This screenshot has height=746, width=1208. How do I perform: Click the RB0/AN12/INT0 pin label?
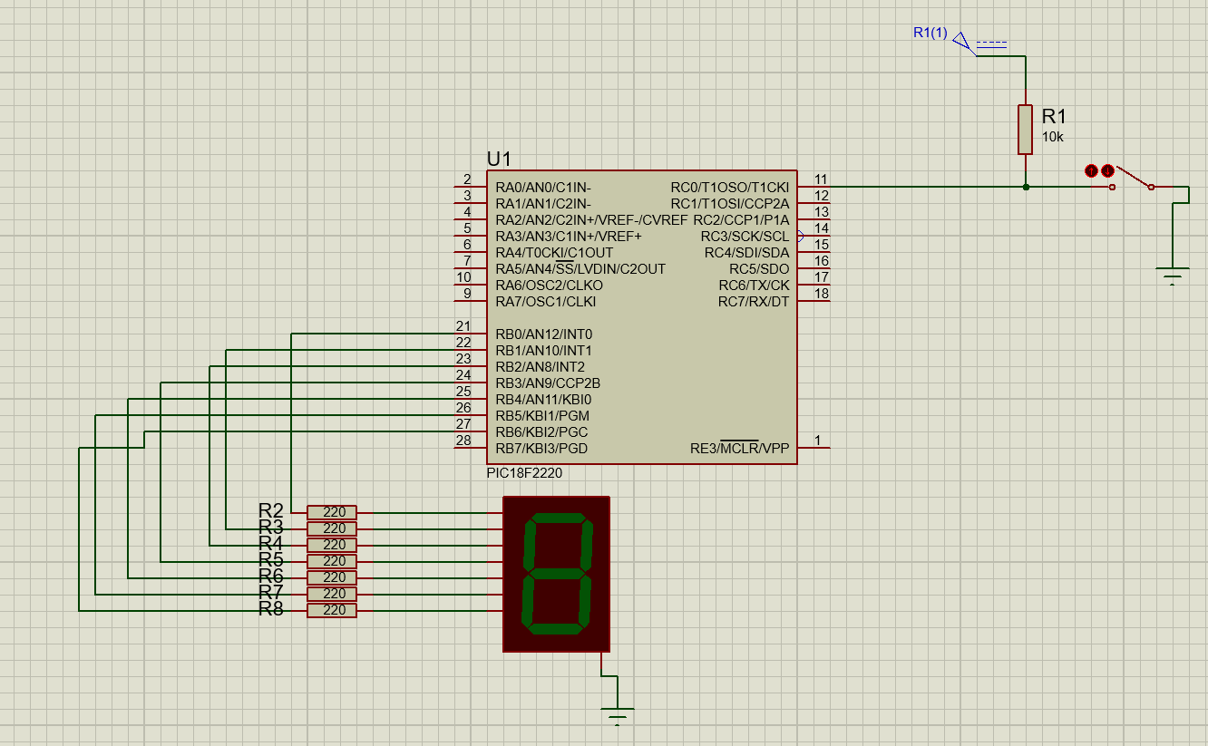pos(544,334)
